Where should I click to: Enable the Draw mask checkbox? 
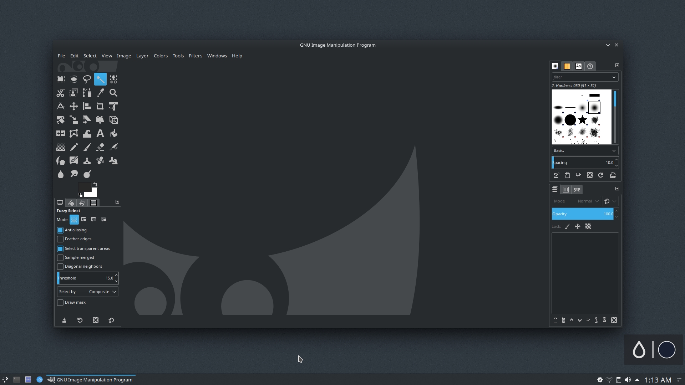click(x=60, y=303)
